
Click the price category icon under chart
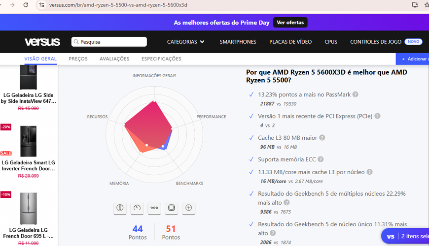(120, 208)
